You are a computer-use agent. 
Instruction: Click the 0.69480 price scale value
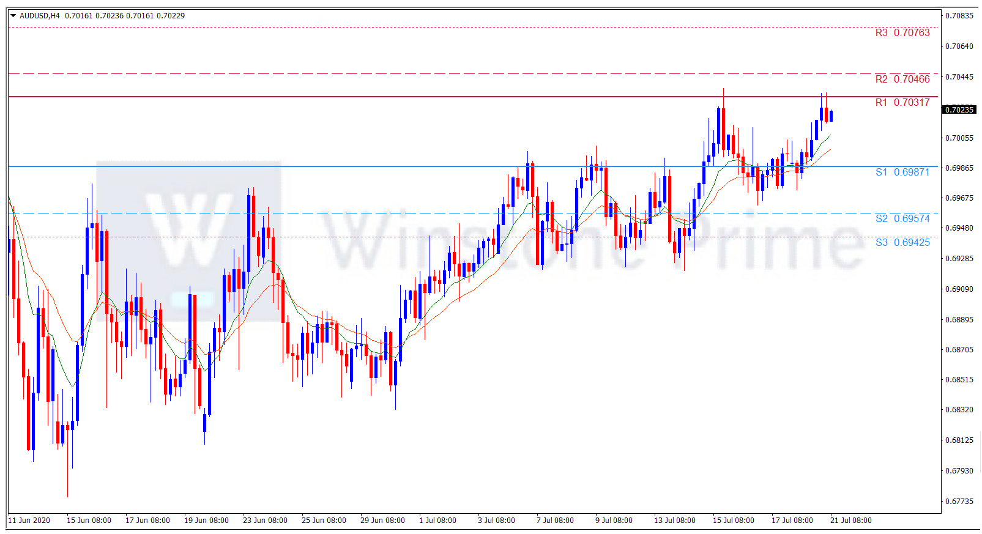coord(959,228)
